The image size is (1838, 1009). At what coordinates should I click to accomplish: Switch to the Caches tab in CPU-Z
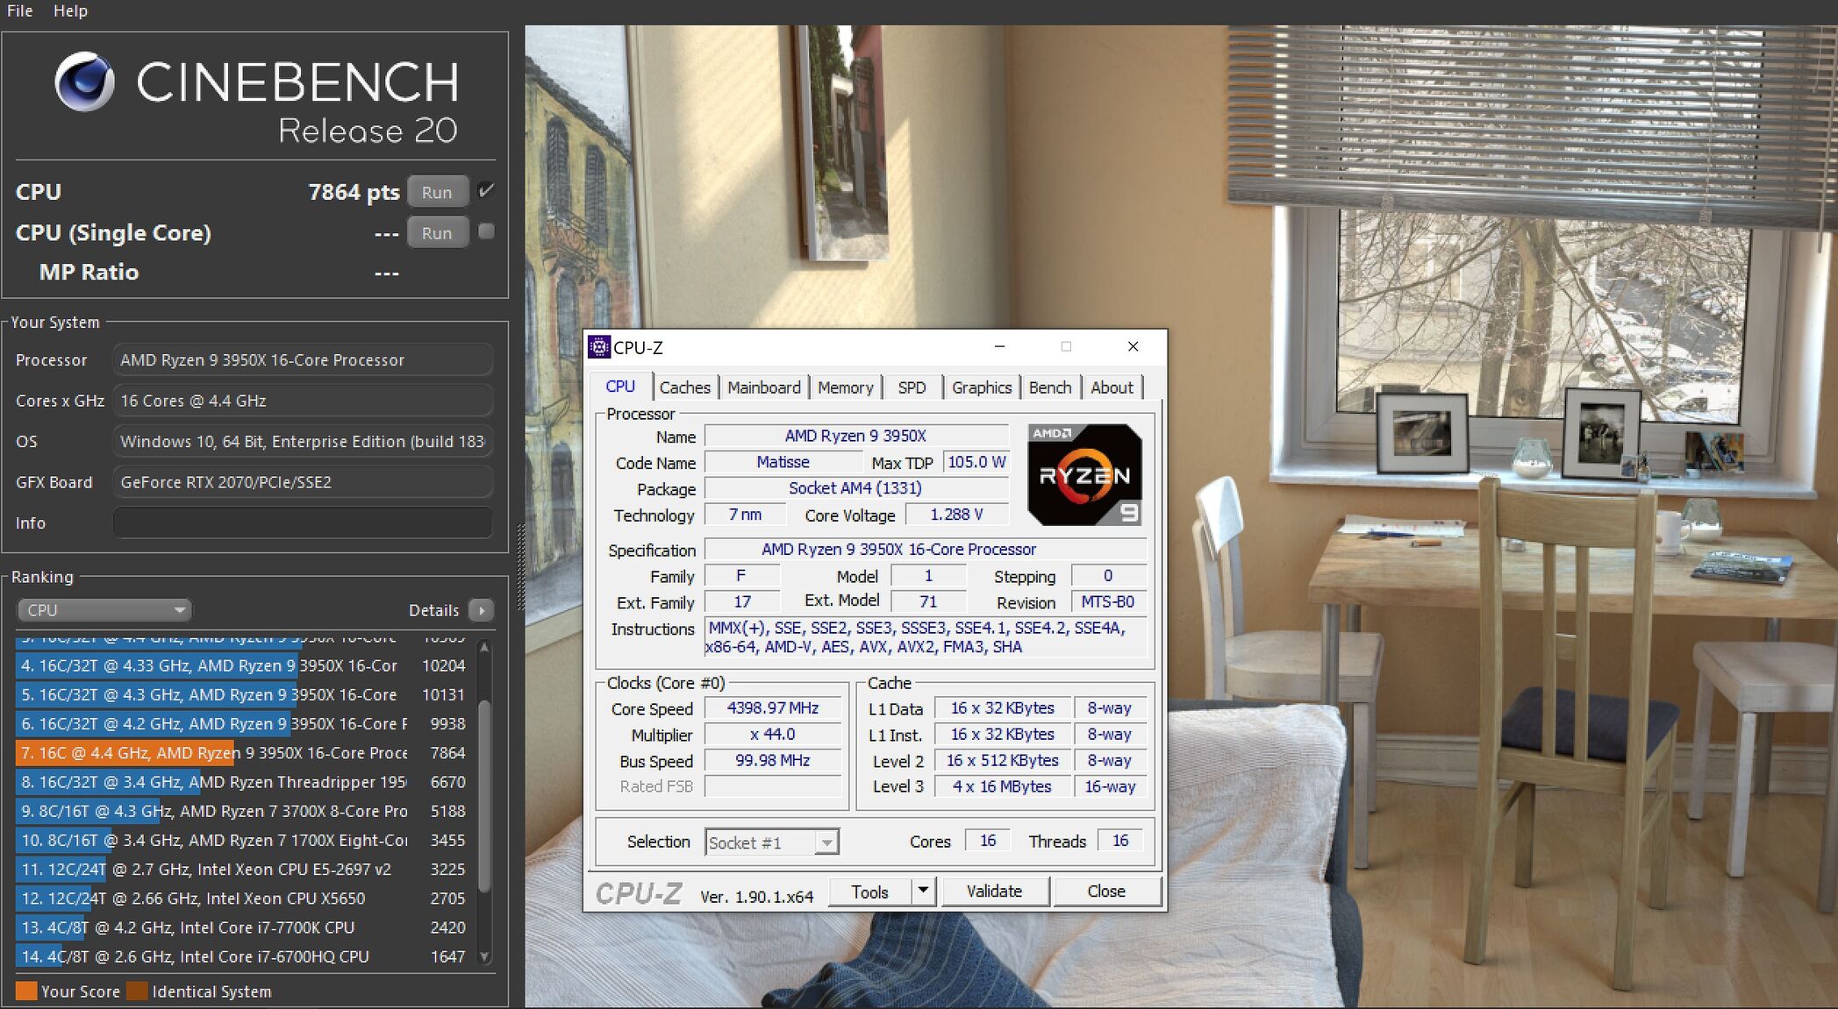coord(684,387)
